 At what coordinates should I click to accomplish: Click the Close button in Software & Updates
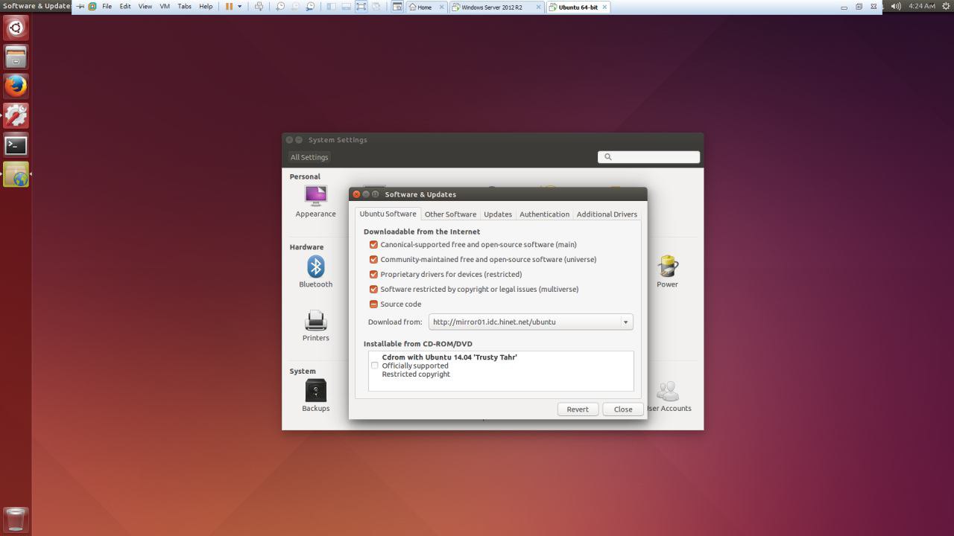point(623,409)
